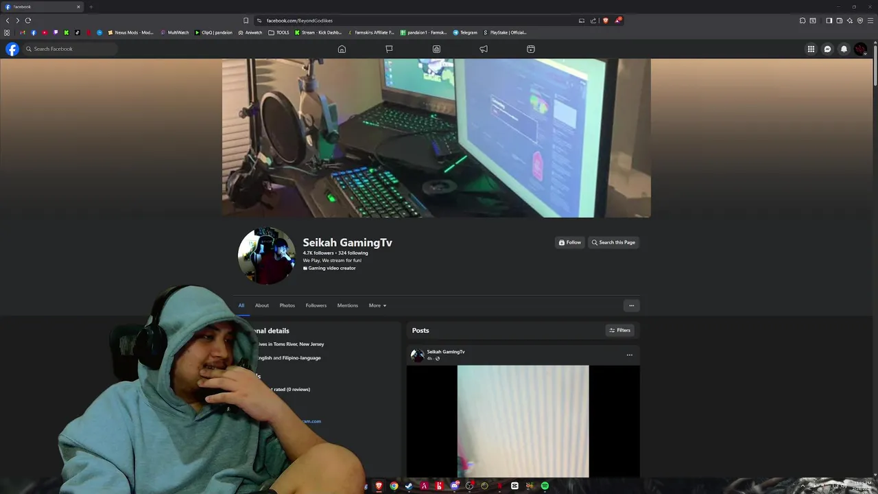Open the Nexus Mods bookmark
This screenshot has width=878, height=494.
(131, 32)
